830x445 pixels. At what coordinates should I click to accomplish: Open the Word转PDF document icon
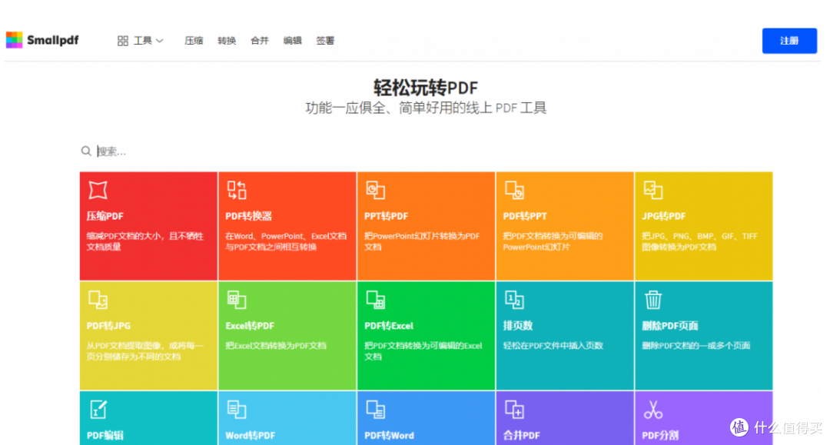click(237, 410)
